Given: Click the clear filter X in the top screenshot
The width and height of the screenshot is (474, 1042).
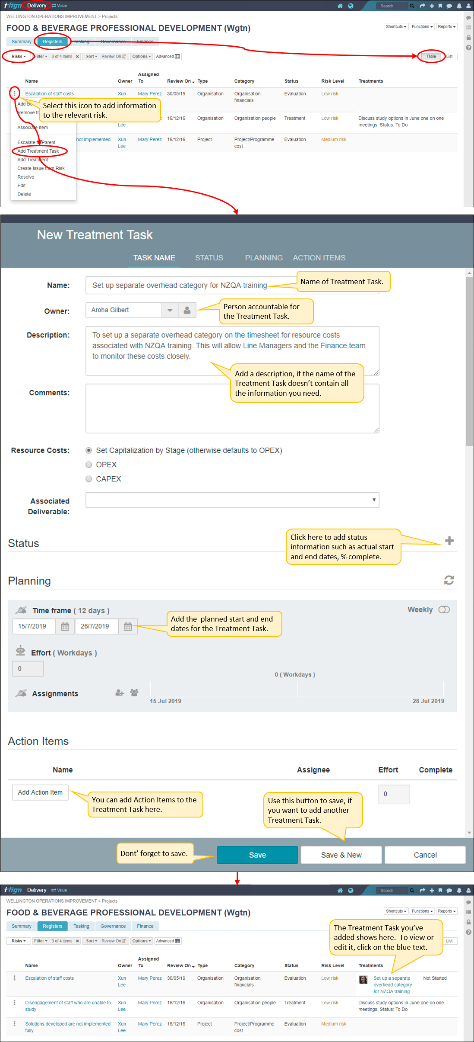Looking at the screenshot, I should click(x=77, y=57).
